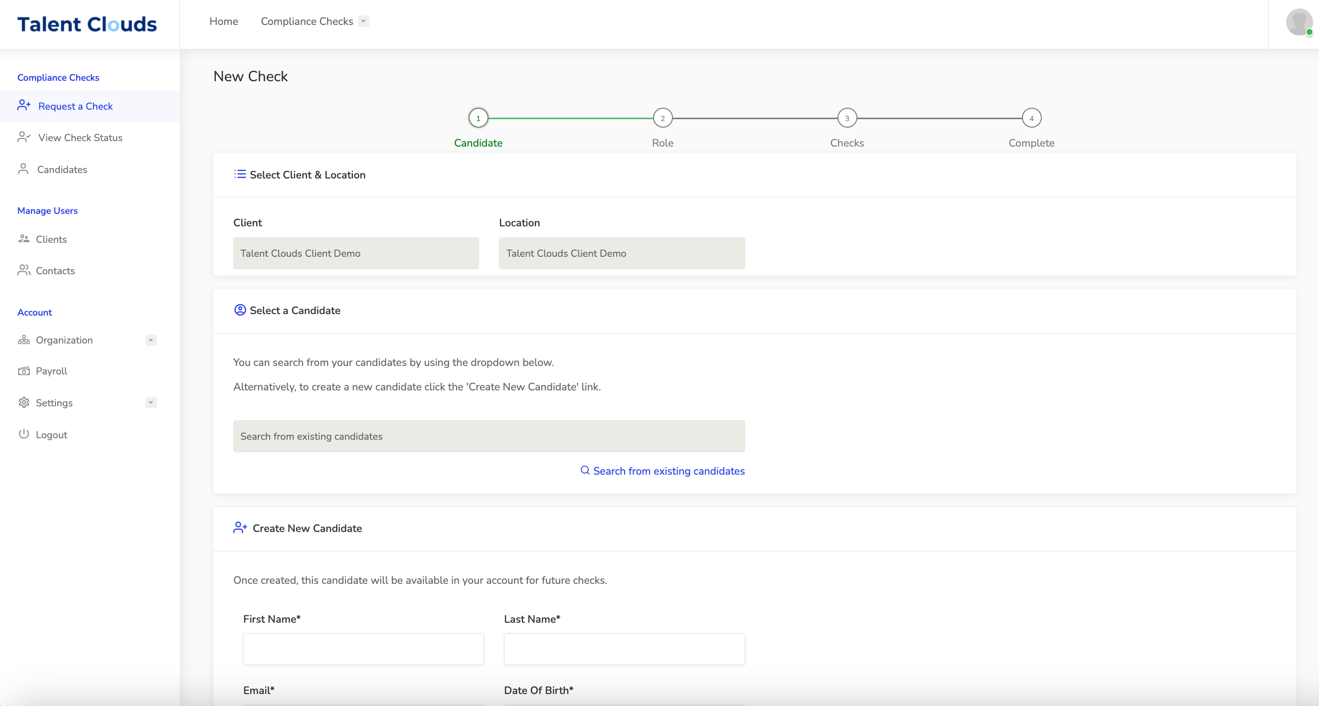Screen dimensions: 1319x706
Task: Click the Search from existing candidates link
Action: [x=668, y=471]
